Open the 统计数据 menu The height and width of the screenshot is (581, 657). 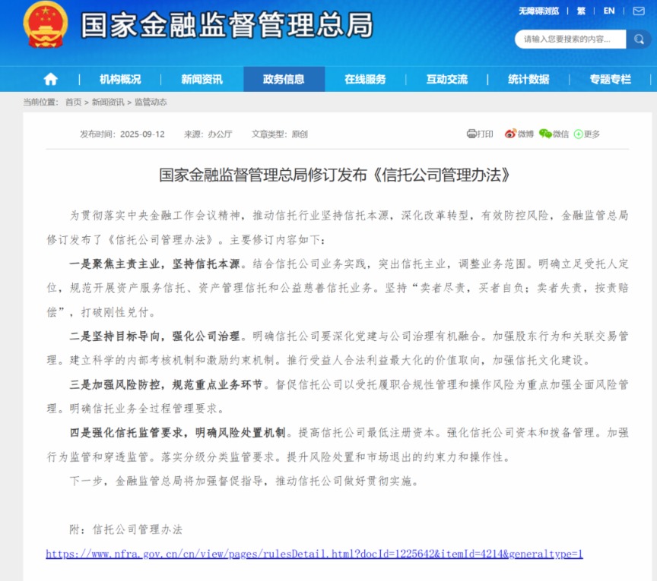(528, 79)
